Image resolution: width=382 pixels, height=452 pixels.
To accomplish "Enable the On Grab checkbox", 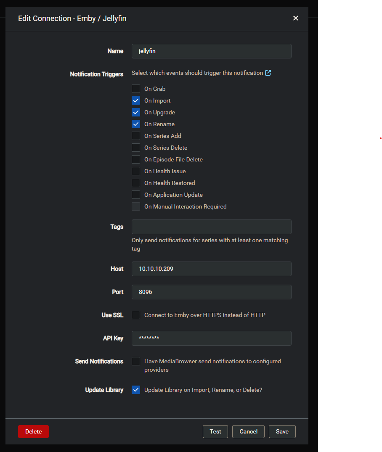I will [x=136, y=89].
